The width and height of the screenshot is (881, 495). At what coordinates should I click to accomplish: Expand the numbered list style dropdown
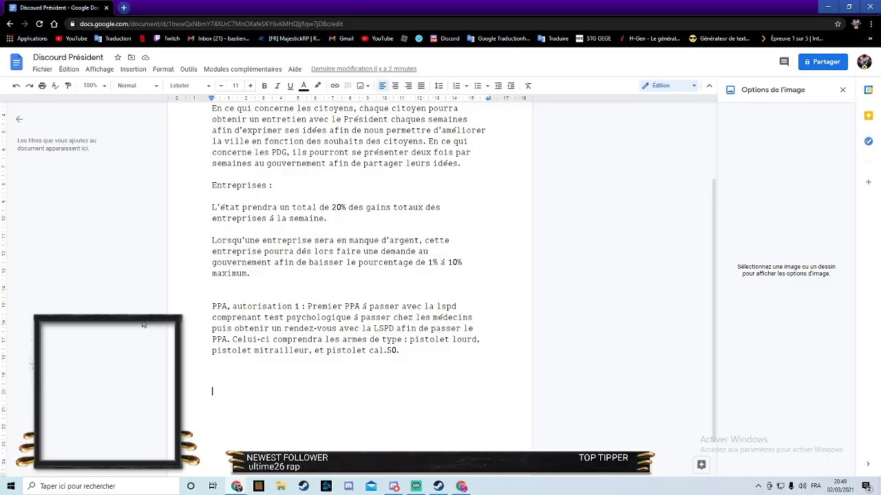[467, 86]
